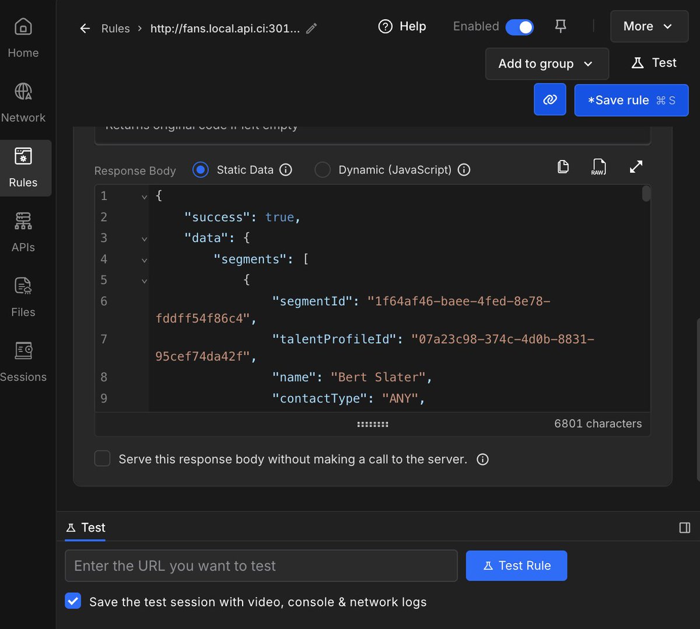
Task: Collapse the segments array on line 4
Action: point(144,260)
